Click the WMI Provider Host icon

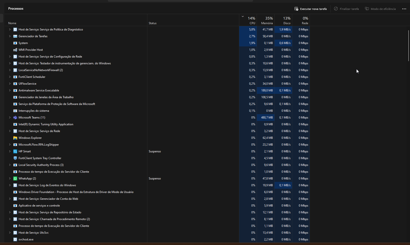[15, 50]
